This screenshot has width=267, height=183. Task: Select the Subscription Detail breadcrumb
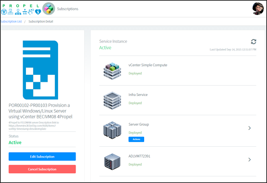tap(41, 22)
